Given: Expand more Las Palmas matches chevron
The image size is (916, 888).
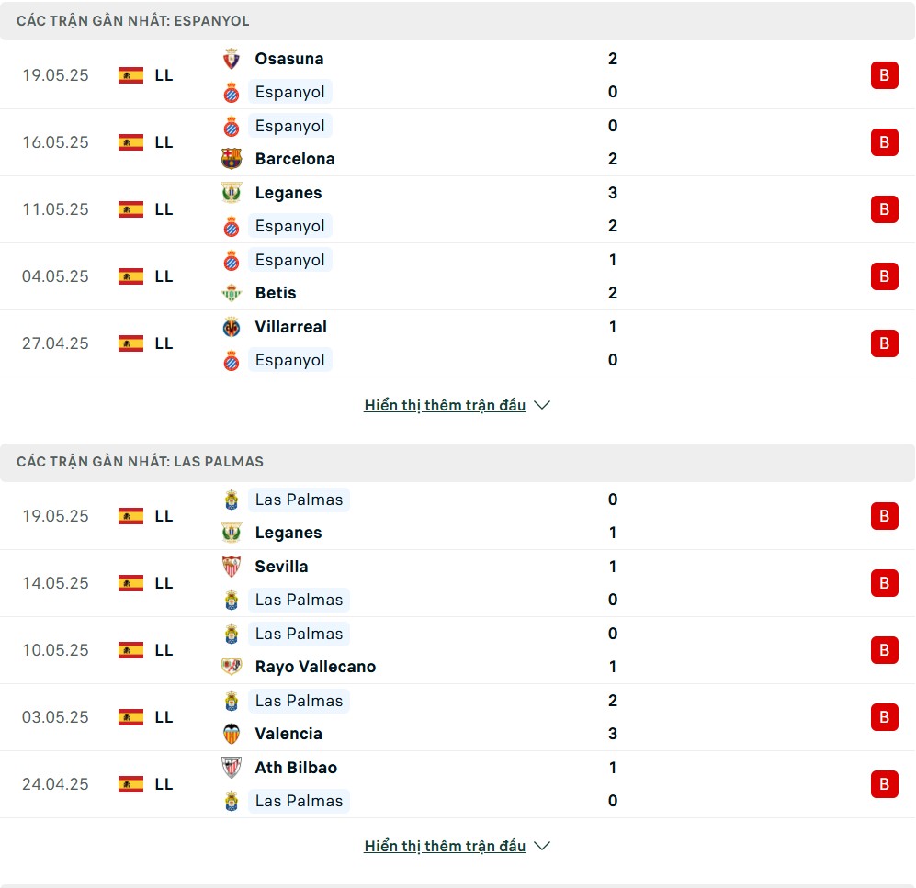Looking at the screenshot, I should [542, 846].
